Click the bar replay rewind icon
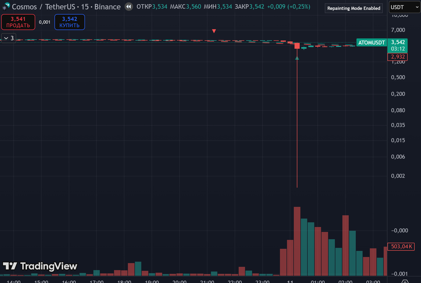This screenshot has width=421, height=283. coord(129,7)
